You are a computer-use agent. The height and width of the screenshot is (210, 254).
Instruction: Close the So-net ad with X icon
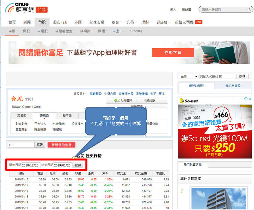point(250,99)
